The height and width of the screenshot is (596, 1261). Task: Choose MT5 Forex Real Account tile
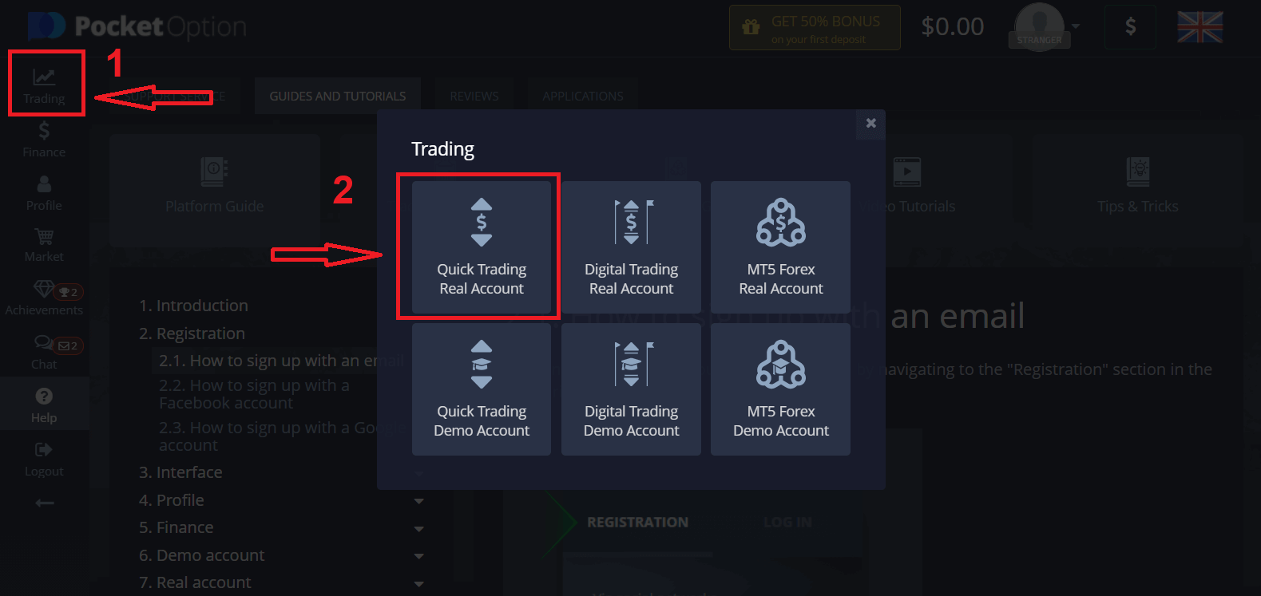(780, 247)
